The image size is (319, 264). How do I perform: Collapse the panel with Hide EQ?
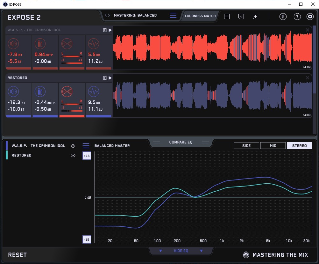pos(181,251)
